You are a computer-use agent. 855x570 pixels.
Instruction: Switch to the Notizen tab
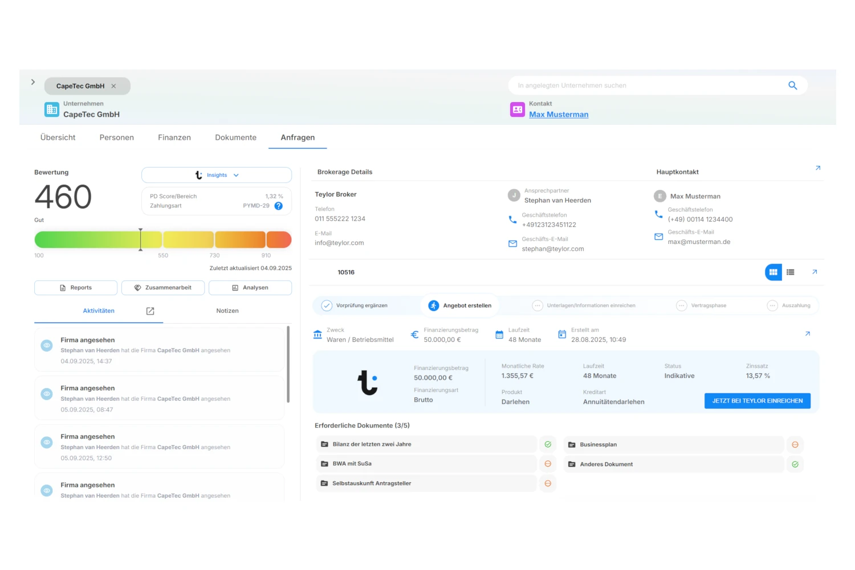pyautogui.click(x=227, y=311)
